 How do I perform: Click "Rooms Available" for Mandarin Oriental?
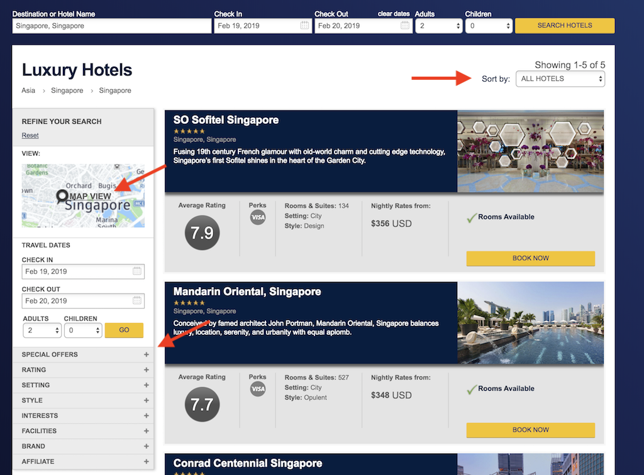click(506, 388)
